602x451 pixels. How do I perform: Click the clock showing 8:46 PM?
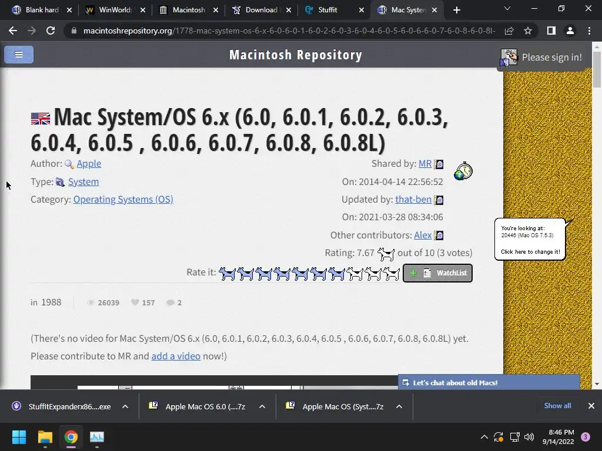[x=558, y=437]
